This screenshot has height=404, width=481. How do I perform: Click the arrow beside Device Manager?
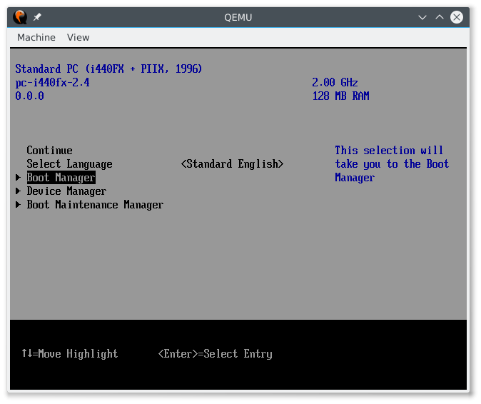click(x=18, y=191)
